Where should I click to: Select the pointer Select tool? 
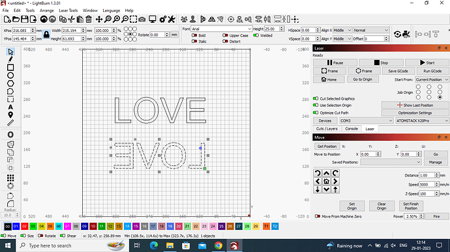click(10, 52)
